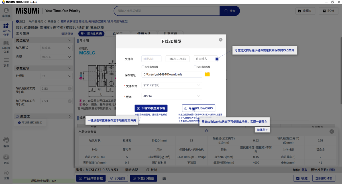This screenshot has height=184, width=342.
Task: Click the bottom 下载3D模型 button
Action: (144, 178)
